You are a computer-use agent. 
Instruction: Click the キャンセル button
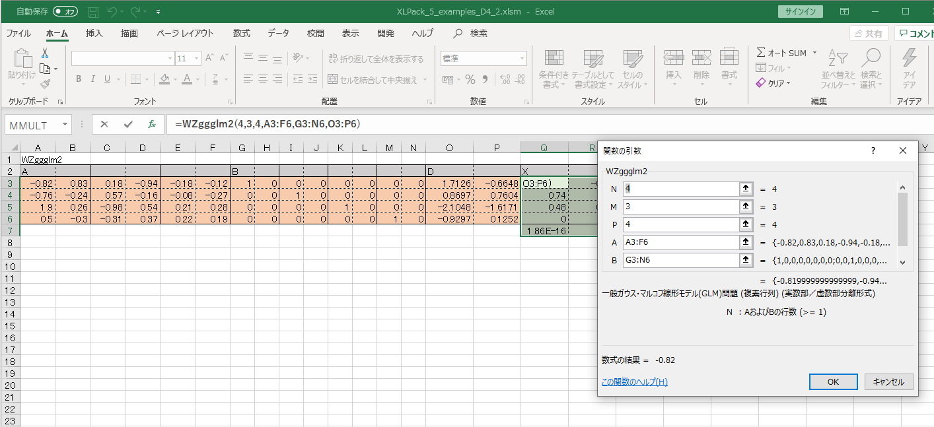(x=888, y=381)
